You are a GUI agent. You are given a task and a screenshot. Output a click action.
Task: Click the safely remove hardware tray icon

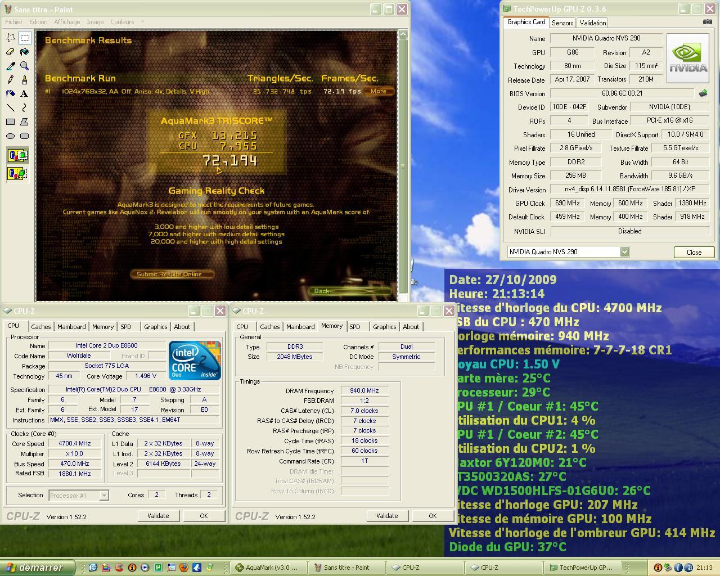(668, 568)
